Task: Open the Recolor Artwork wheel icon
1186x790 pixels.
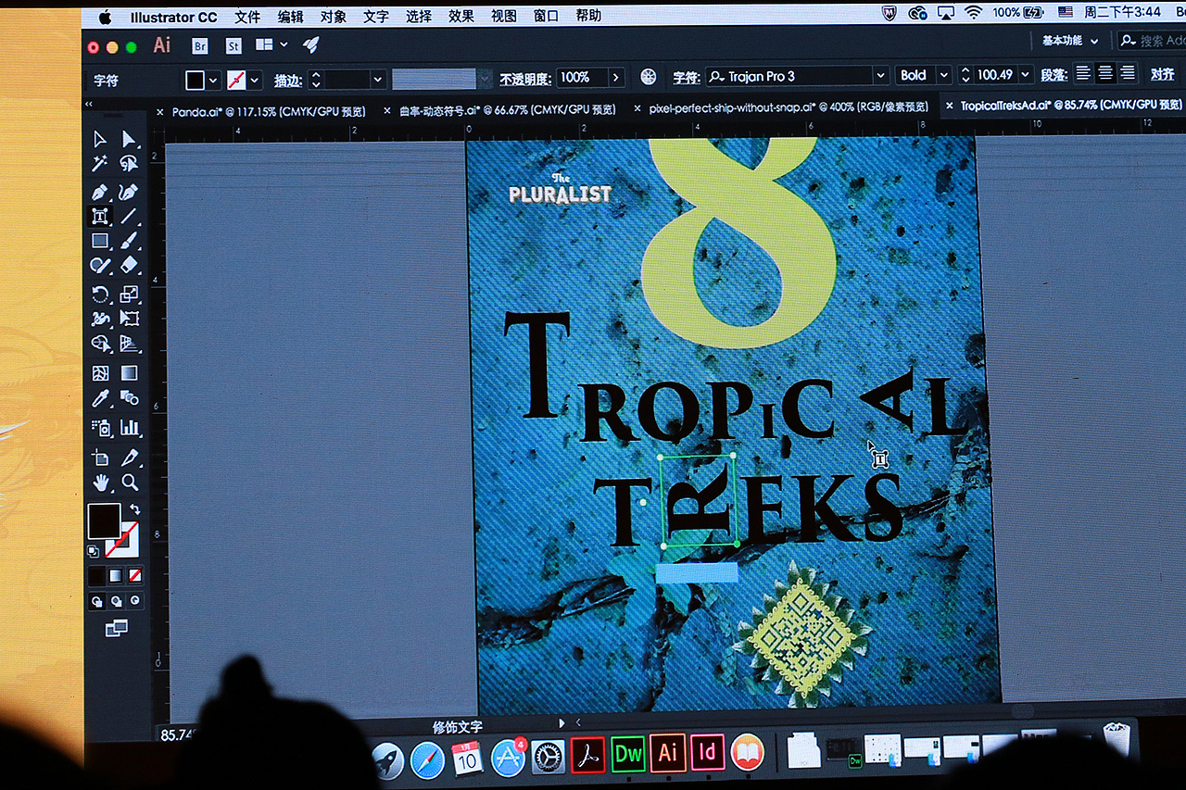Action: click(x=649, y=77)
